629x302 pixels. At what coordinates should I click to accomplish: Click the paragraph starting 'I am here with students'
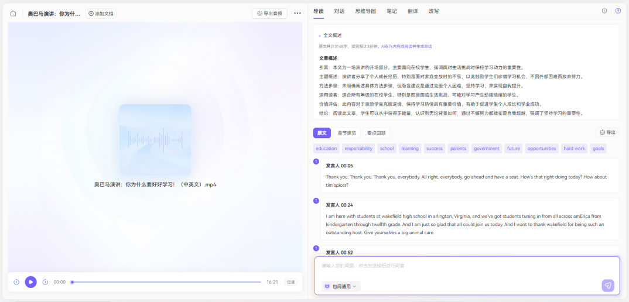point(465,224)
